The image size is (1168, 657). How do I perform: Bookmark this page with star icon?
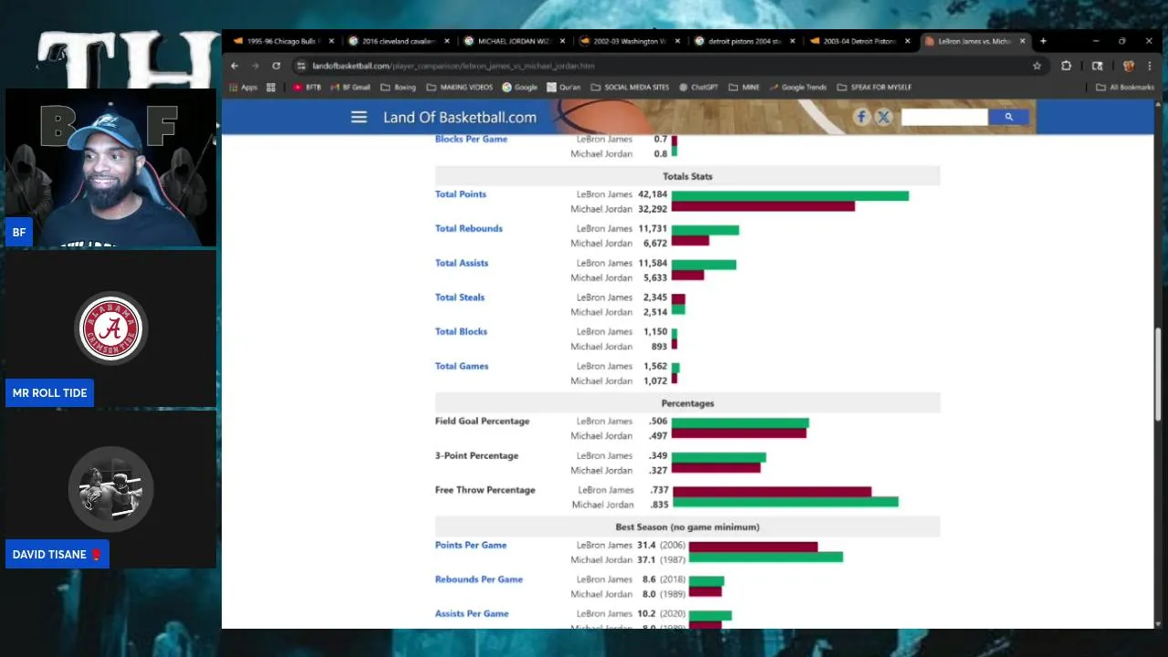1037,66
